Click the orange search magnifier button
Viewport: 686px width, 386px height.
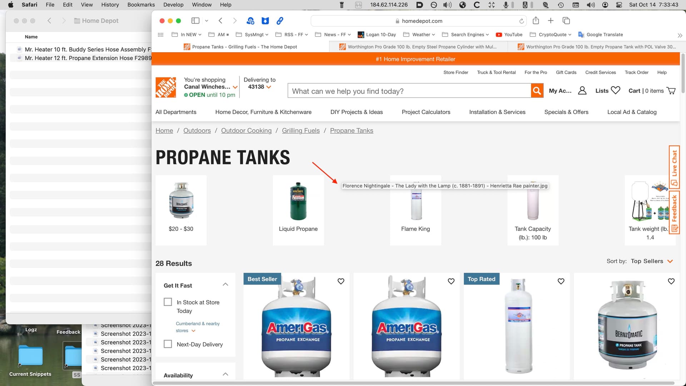click(x=537, y=91)
